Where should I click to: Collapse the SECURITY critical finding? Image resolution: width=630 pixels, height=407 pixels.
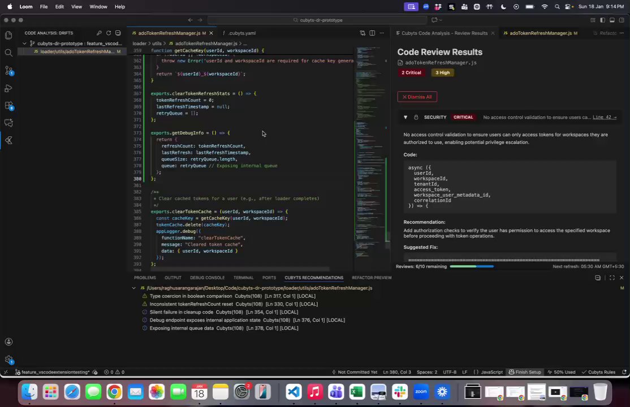pos(405,118)
